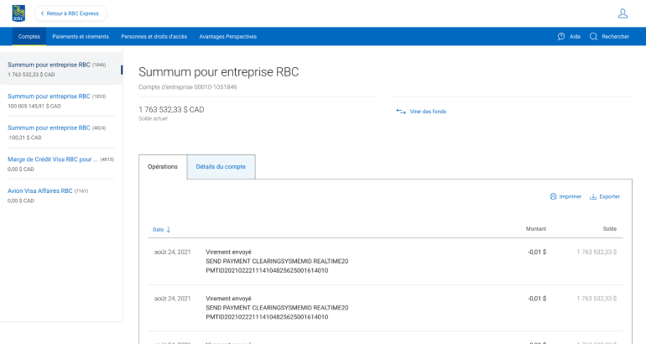
Task: Click the Rechercher magnifier icon
Action: click(x=594, y=37)
